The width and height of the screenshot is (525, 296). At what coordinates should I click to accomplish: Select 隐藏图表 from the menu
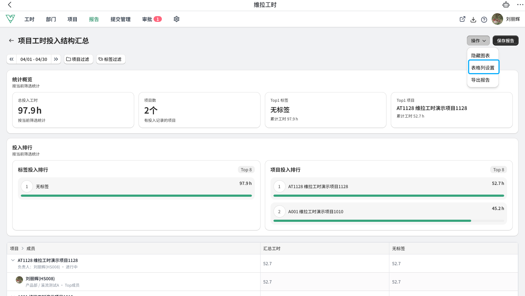coord(483,56)
